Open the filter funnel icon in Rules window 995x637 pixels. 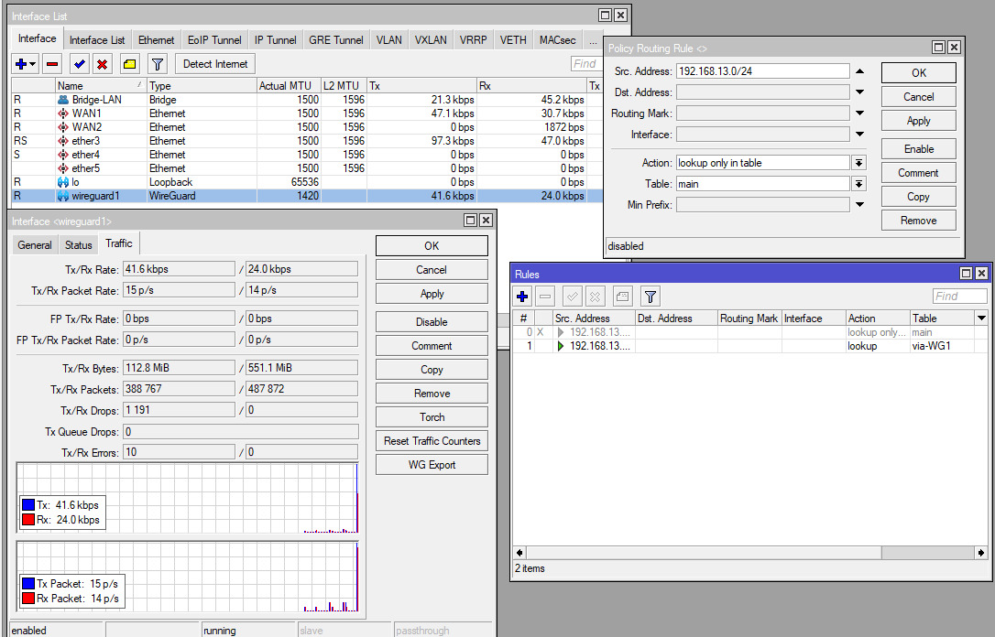coord(650,297)
